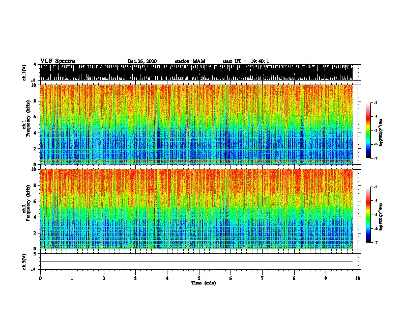Select the date label Dec. 26, 2020
This screenshot has height=312, width=403.
(142, 61)
